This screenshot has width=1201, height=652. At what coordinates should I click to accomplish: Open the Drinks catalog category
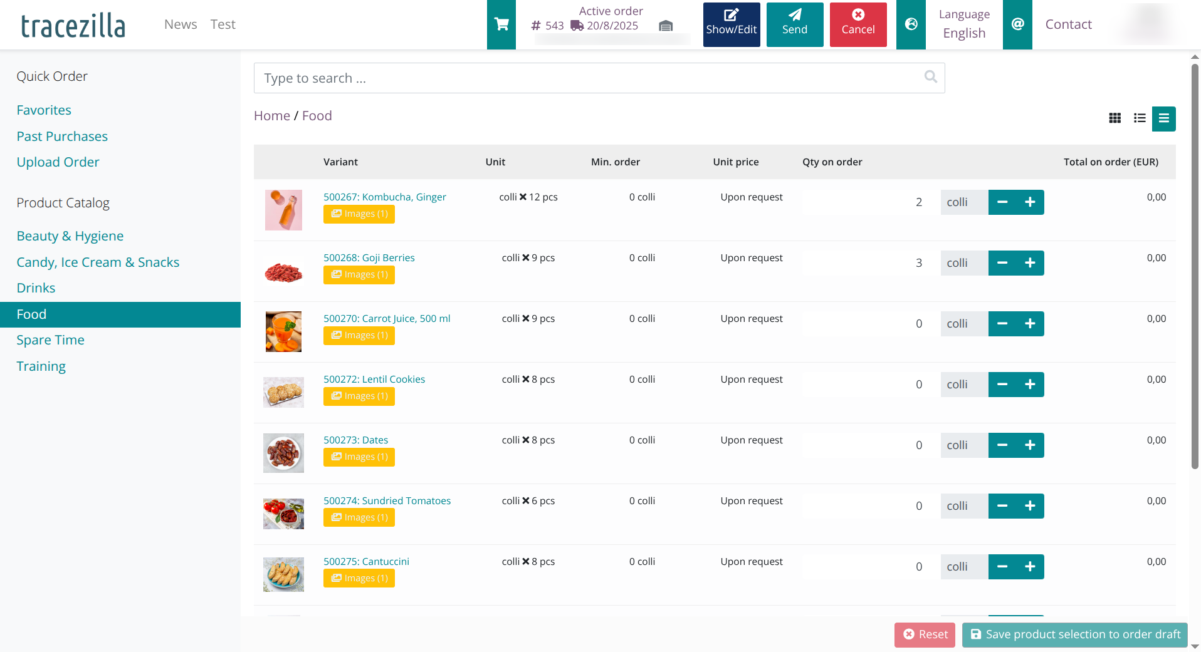coord(36,288)
